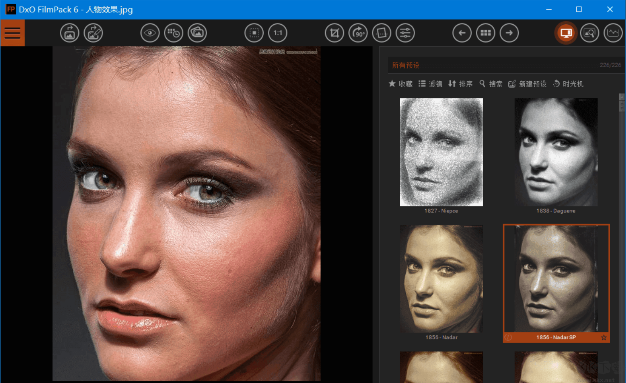This screenshot has width=626, height=383.
Task: Select the 1856 - Nadar preset thumbnail
Action: pyautogui.click(x=441, y=279)
